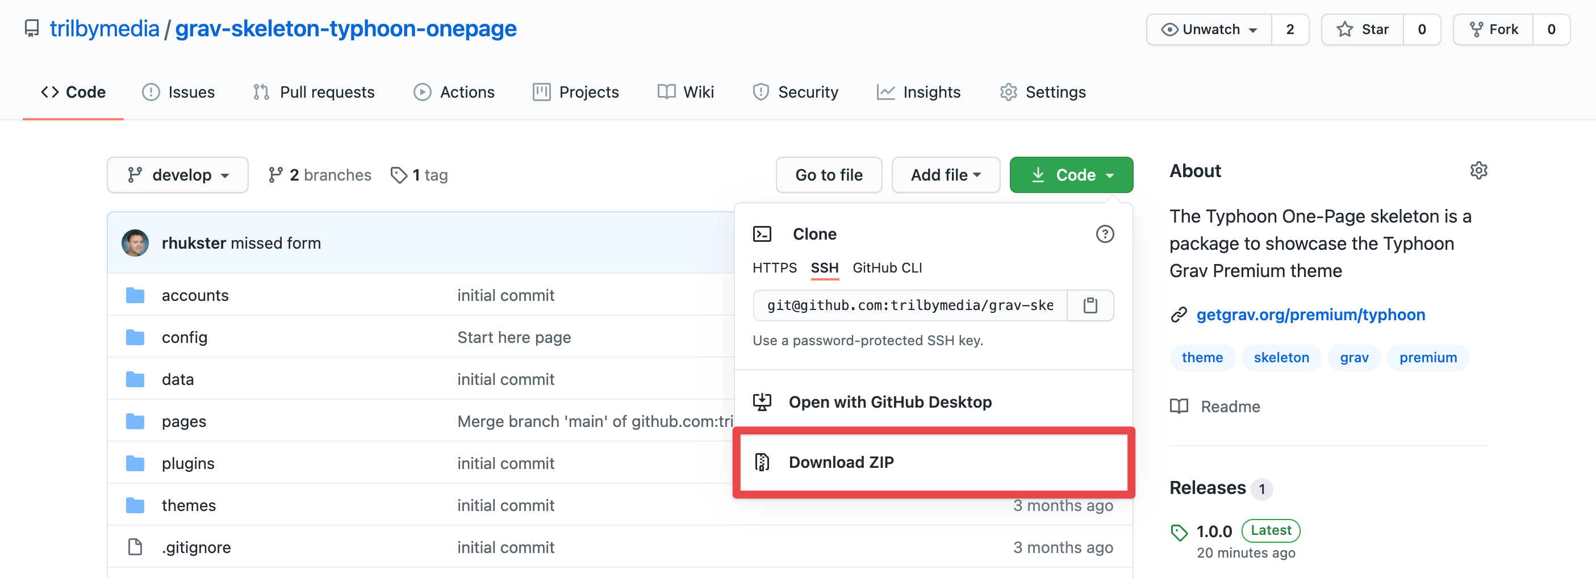Click the plugins folder icon
Viewport: 1596px width, 578px height.
(135, 464)
